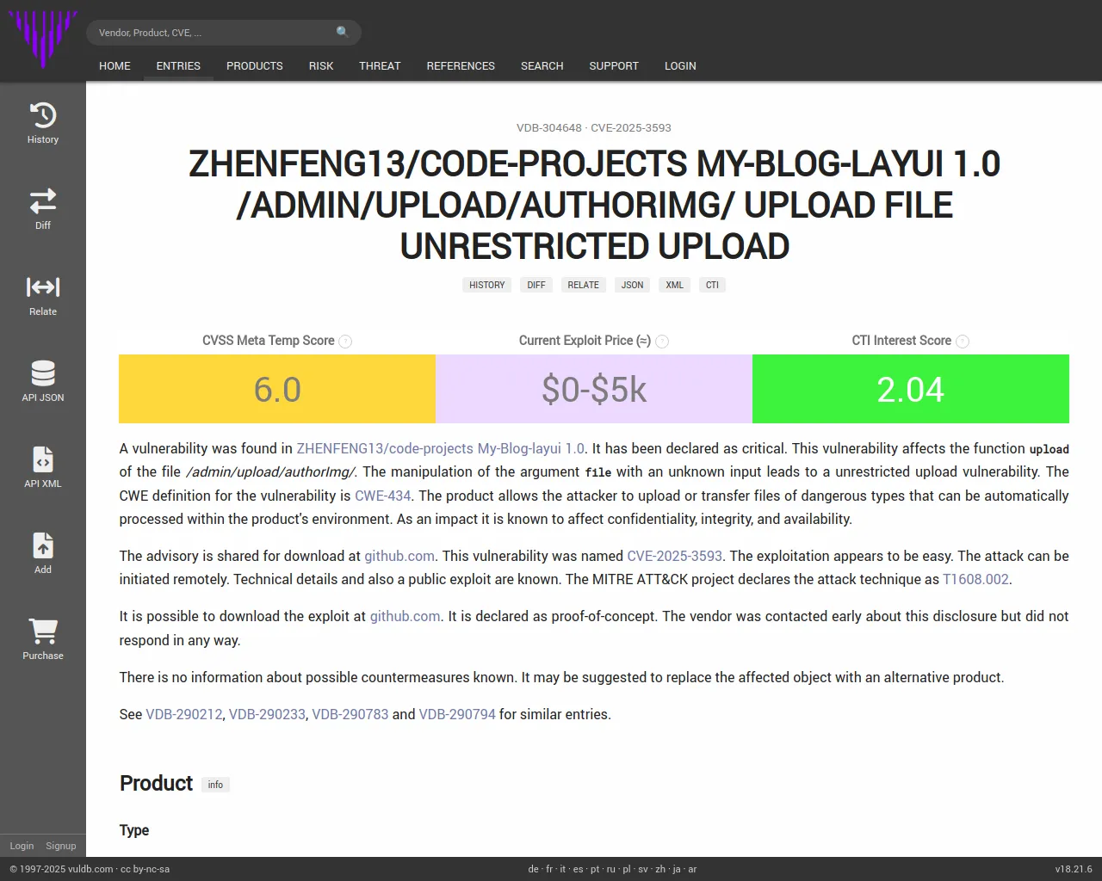
Task: Click the DIFF tag button under title
Action: pos(536,285)
